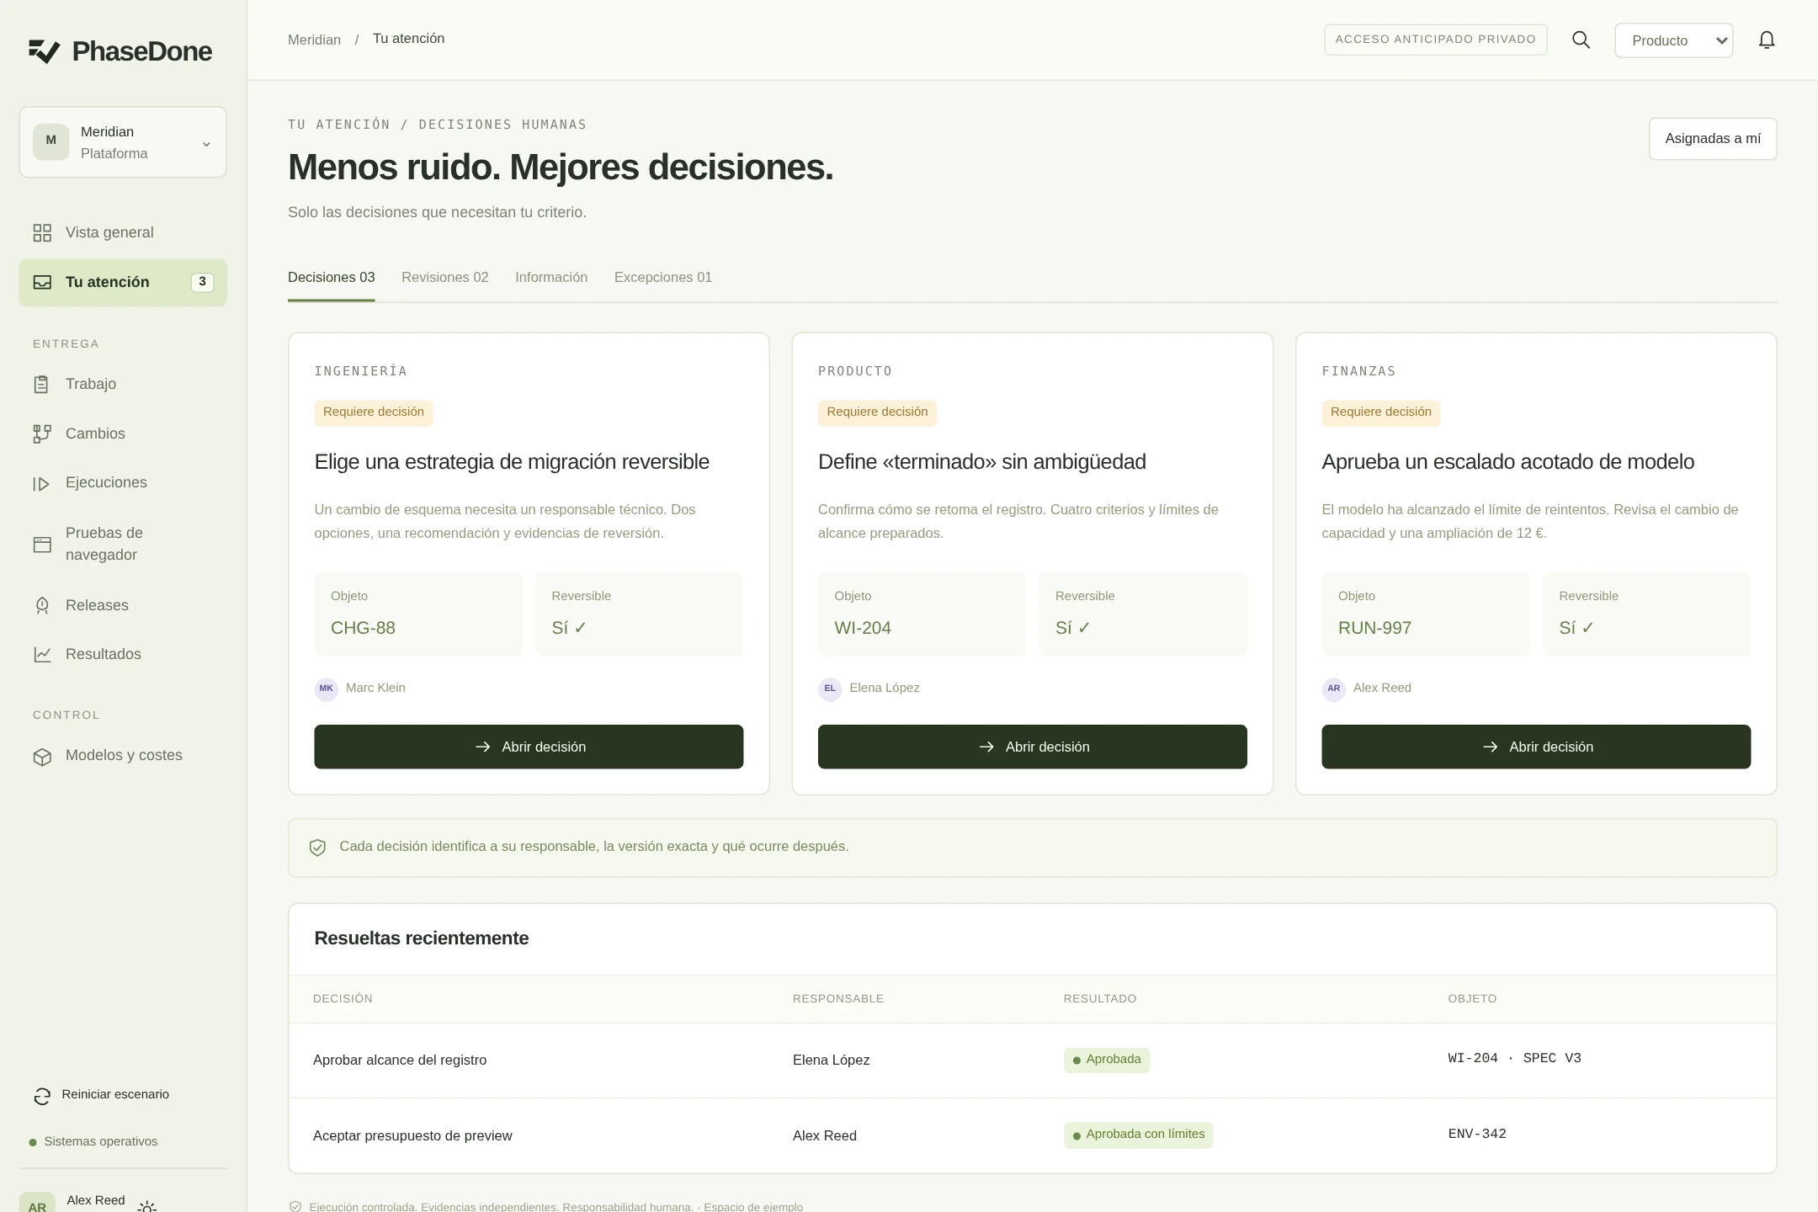Click the Elena López EL avatar

tap(830, 688)
